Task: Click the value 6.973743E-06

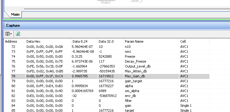Action: pos(82,61)
